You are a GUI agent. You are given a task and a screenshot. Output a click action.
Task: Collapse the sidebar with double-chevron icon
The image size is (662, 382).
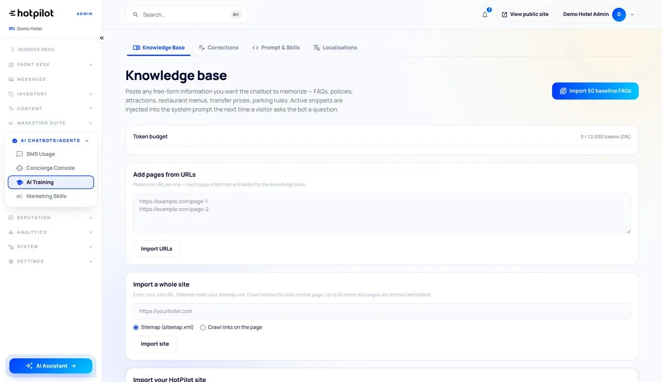tap(102, 38)
